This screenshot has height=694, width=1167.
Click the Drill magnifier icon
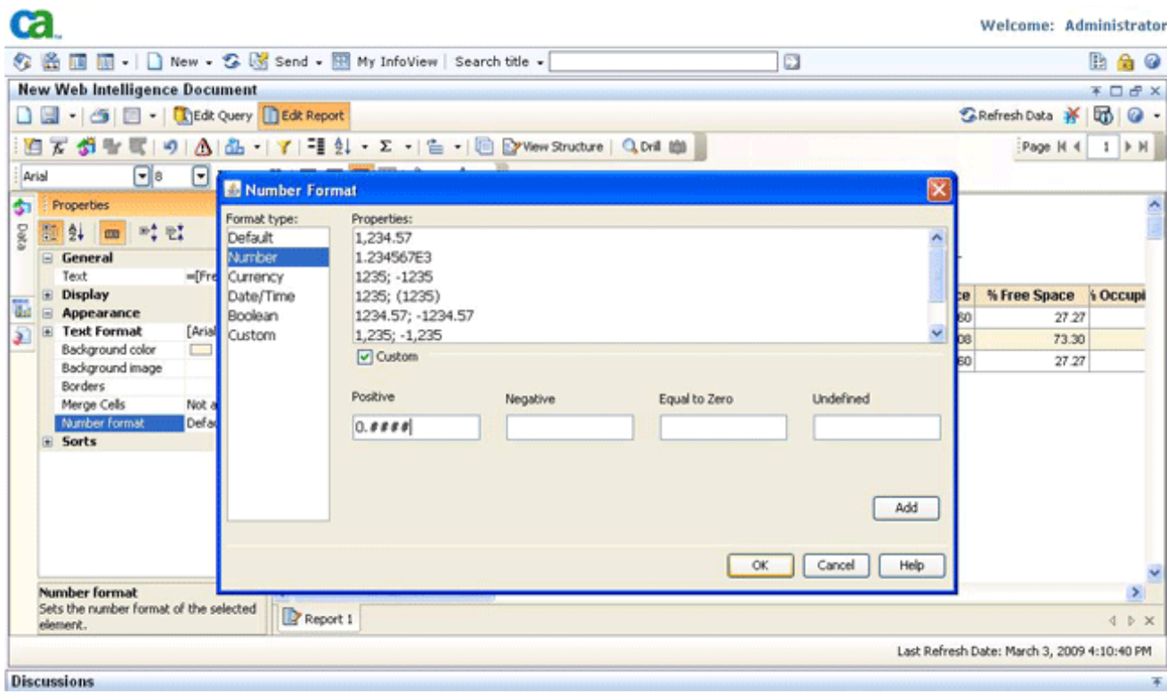click(x=629, y=147)
